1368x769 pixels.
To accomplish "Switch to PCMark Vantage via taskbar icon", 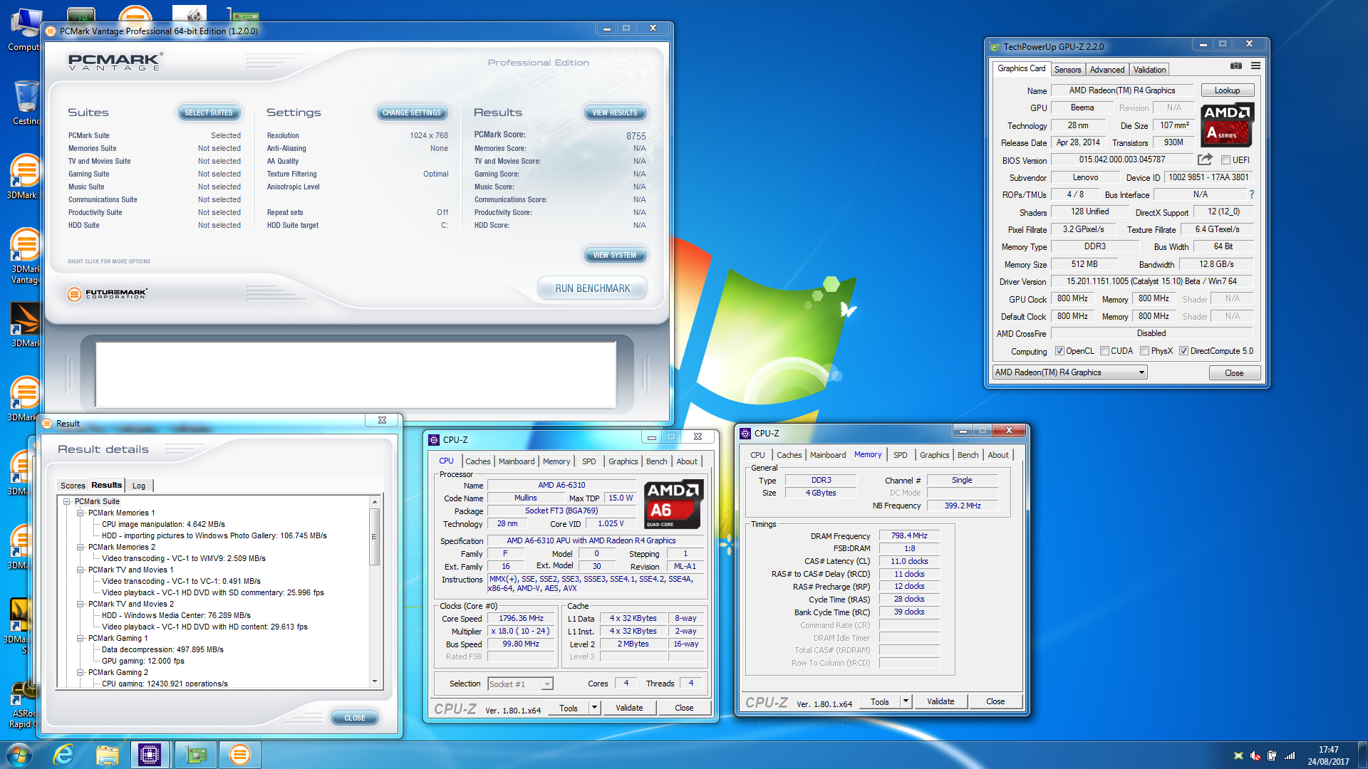I will [x=240, y=755].
